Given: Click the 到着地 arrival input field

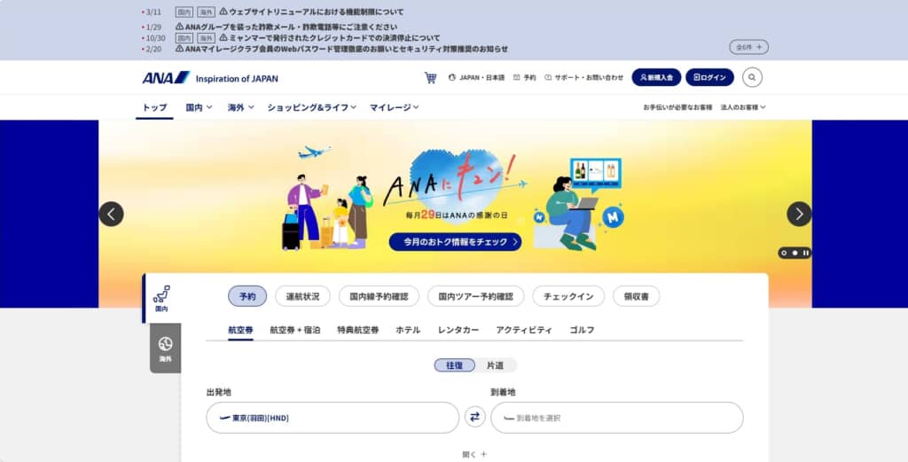Looking at the screenshot, I should (x=616, y=418).
